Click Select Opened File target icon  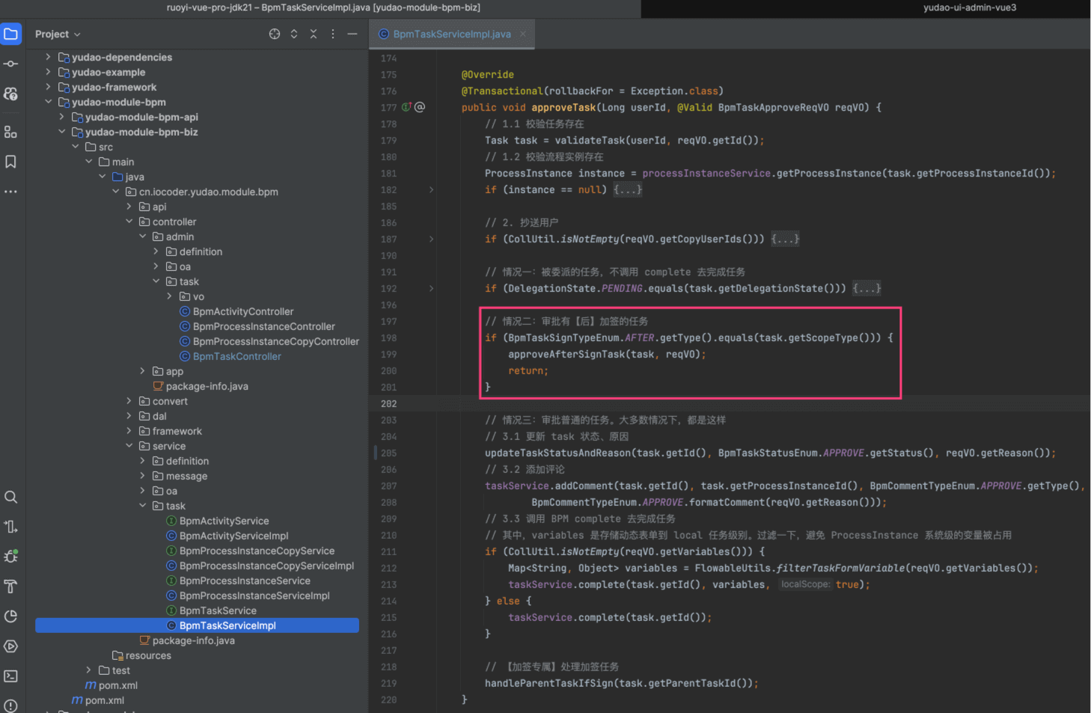[x=275, y=34]
